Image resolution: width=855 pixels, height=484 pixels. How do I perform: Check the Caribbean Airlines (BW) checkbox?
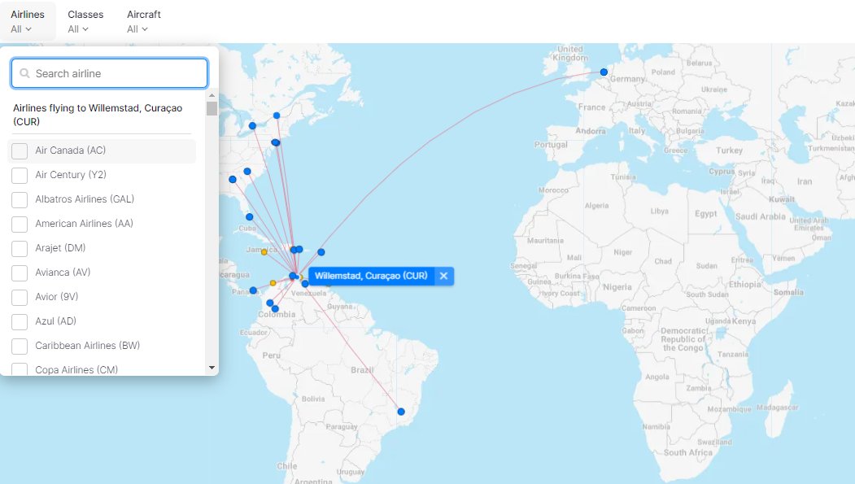point(20,346)
